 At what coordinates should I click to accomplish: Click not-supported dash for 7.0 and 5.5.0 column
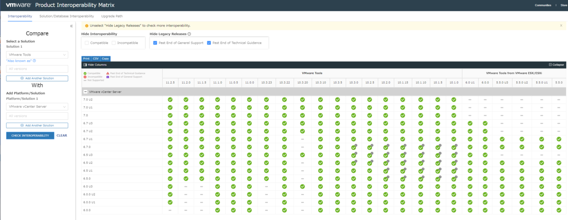560,115
